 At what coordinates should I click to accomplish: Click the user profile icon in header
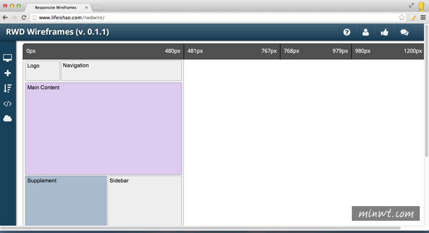pyautogui.click(x=365, y=32)
